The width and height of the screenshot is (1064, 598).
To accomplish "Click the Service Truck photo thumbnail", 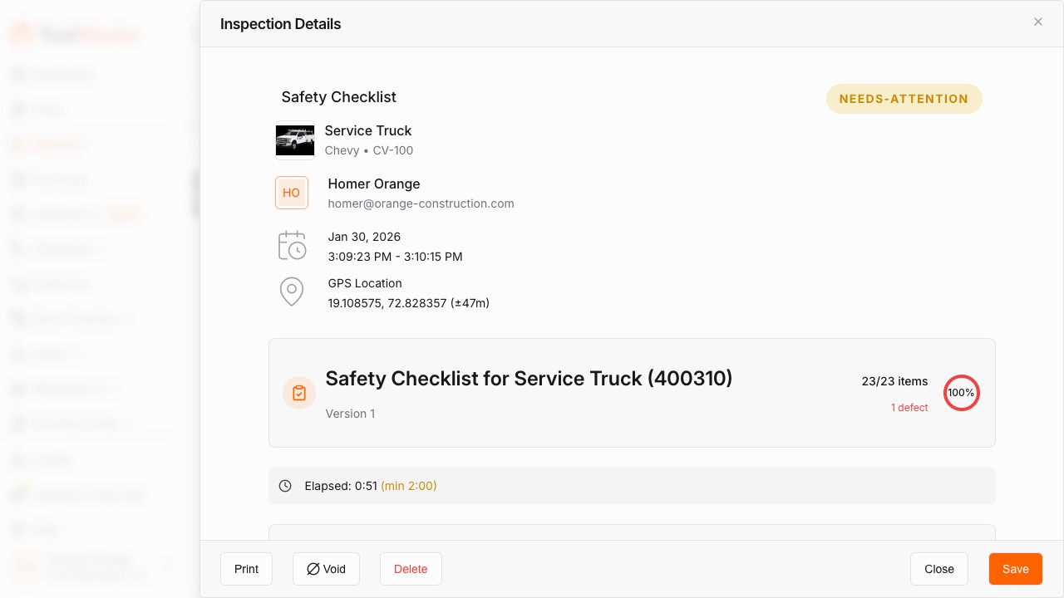I will pos(295,140).
